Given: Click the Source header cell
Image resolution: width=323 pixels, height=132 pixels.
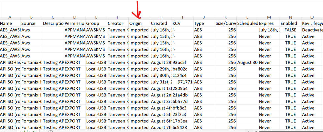Looking at the screenshot, I should click(x=31, y=24).
